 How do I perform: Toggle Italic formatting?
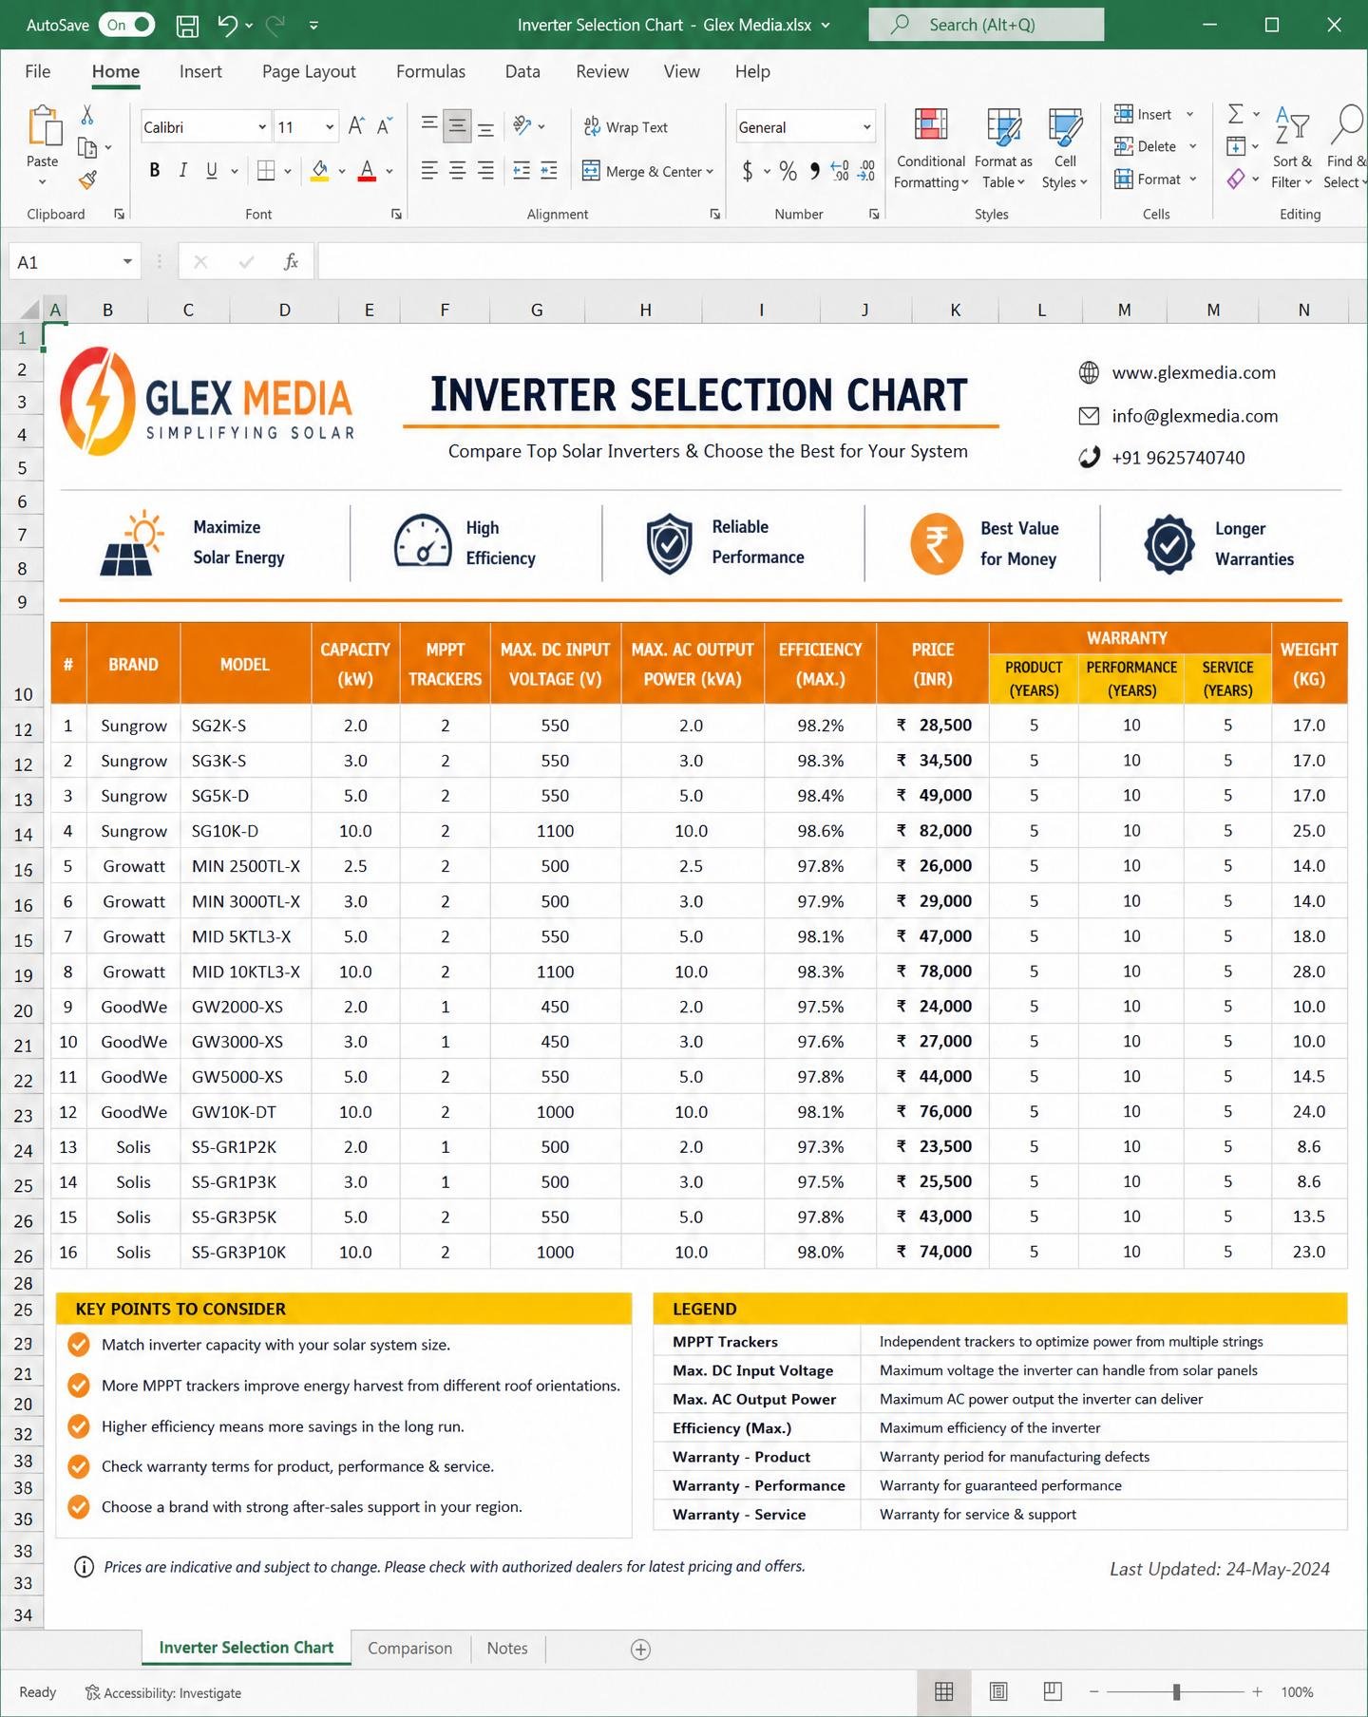[x=182, y=171]
